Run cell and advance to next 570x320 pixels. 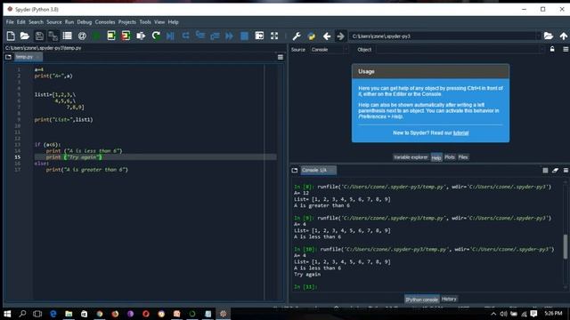click(126, 36)
